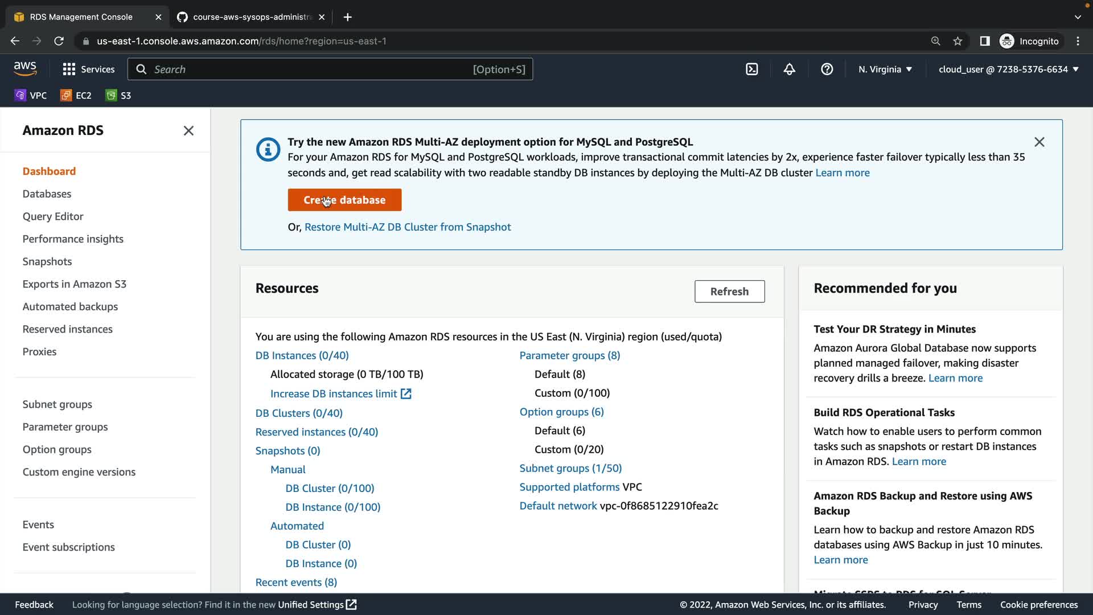Open Databases in the sidebar menu
The image size is (1093, 615).
click(47, 194)
